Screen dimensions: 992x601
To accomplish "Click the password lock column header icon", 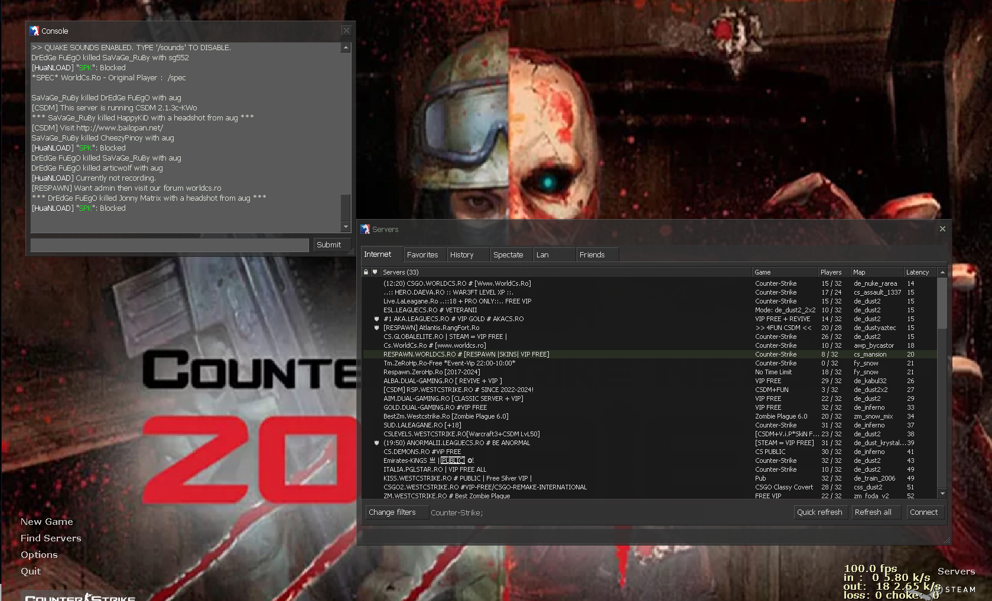I will tap(366, 272).
